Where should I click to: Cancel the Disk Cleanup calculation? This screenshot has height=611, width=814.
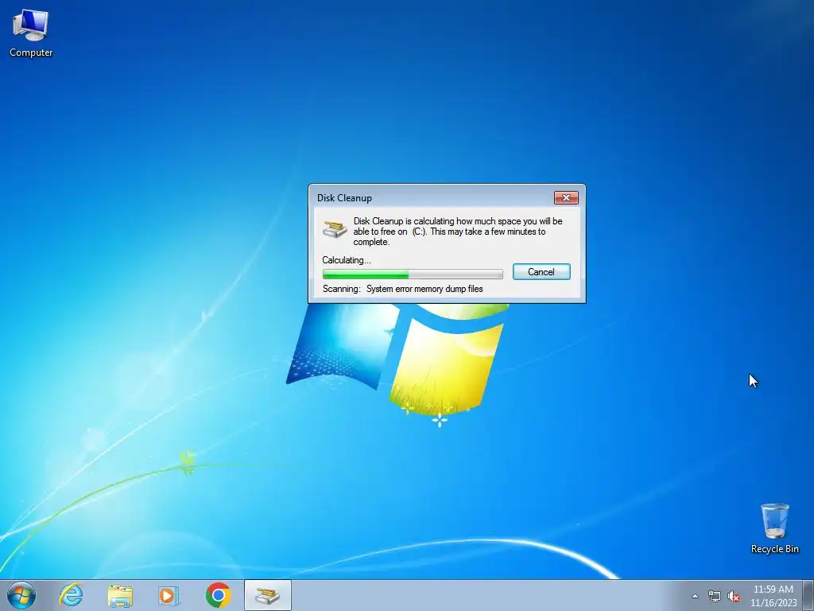pos(541,272)
